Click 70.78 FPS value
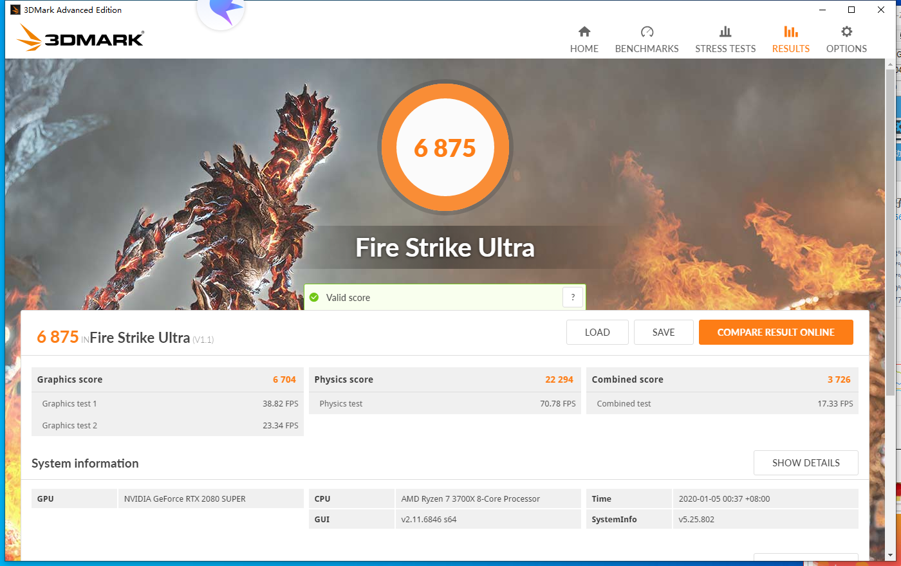 click(558, 403)
